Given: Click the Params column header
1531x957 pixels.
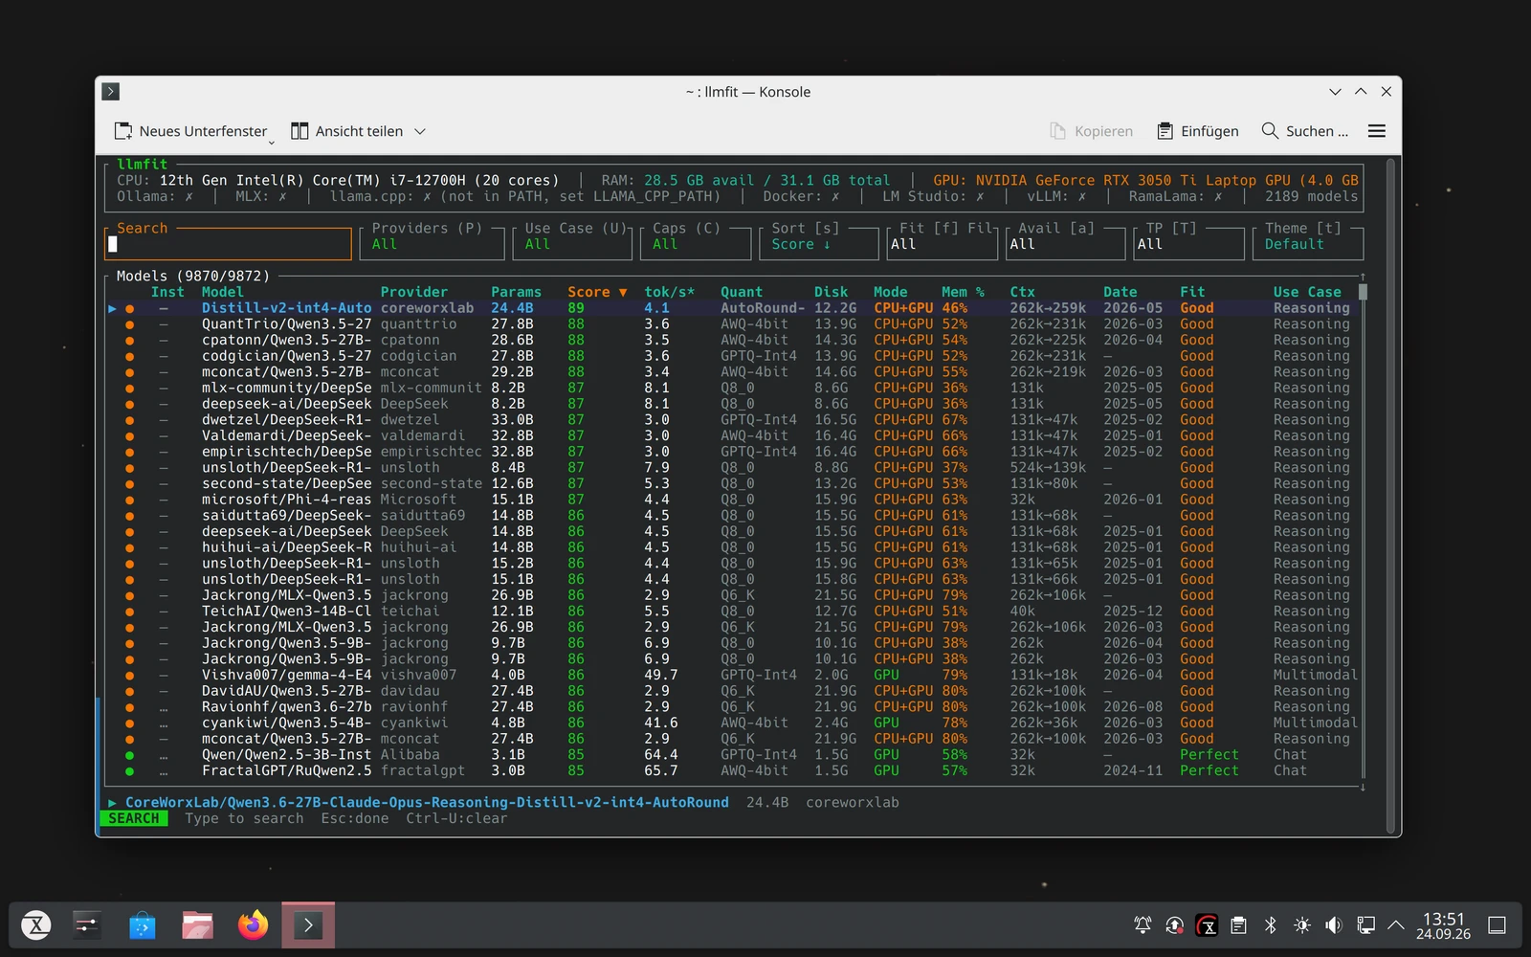Looking at the screenshot, I should (516, 292).
